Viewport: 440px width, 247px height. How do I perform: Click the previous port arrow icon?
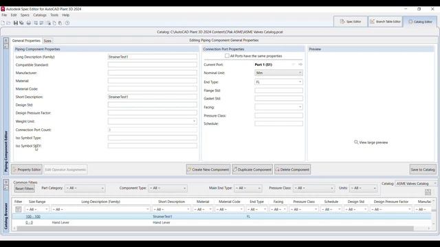[x=294, y=64]
